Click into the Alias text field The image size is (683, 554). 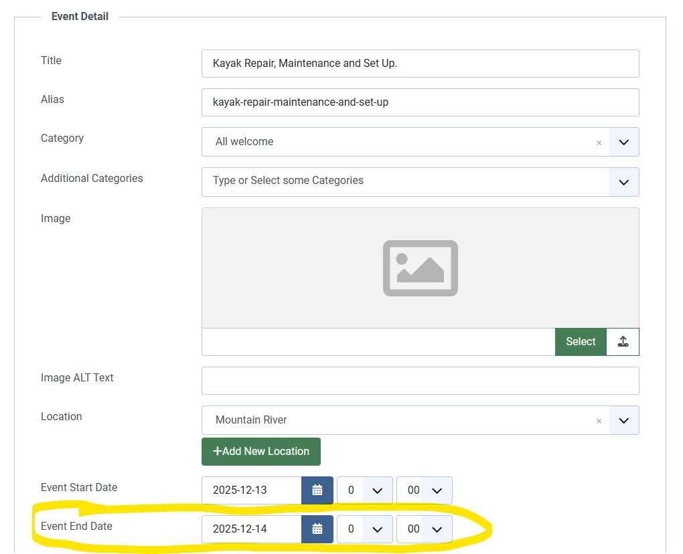[x=420, y=102]
